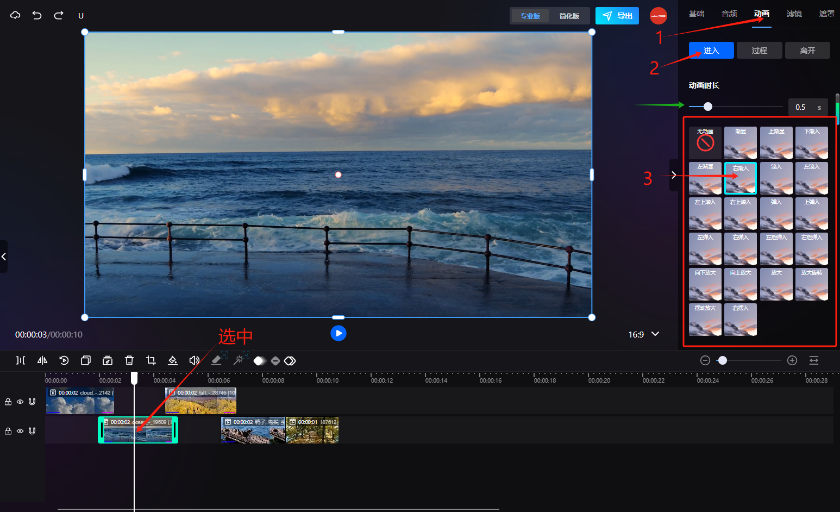
Task: Collapse the right properties panel arrow
Action: (674, 175)
